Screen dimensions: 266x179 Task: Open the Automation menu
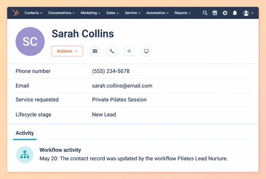click(157, 13)
